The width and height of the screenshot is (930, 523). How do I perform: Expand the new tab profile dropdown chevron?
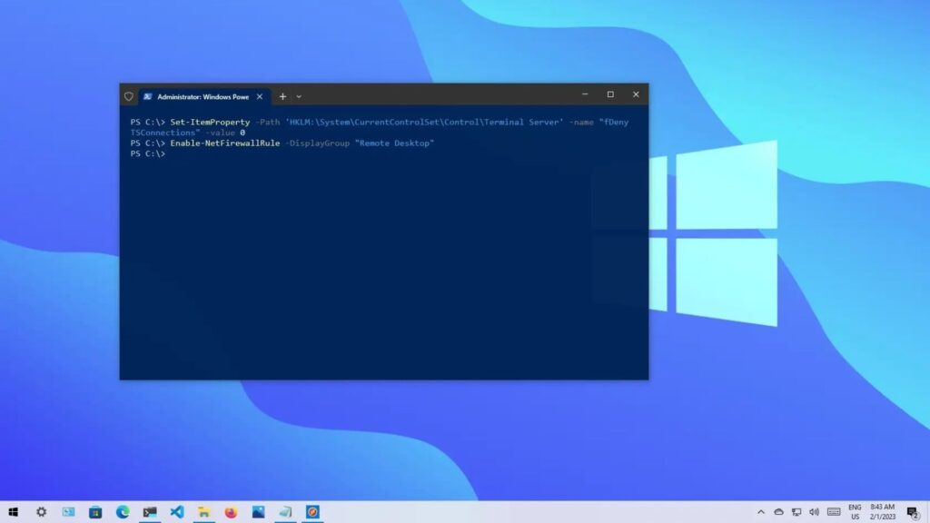tap(299, 96)
